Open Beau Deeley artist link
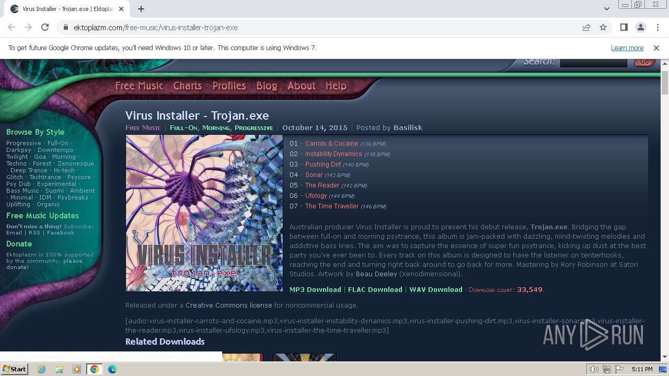 pyautogui.click(x=376, y=274)
